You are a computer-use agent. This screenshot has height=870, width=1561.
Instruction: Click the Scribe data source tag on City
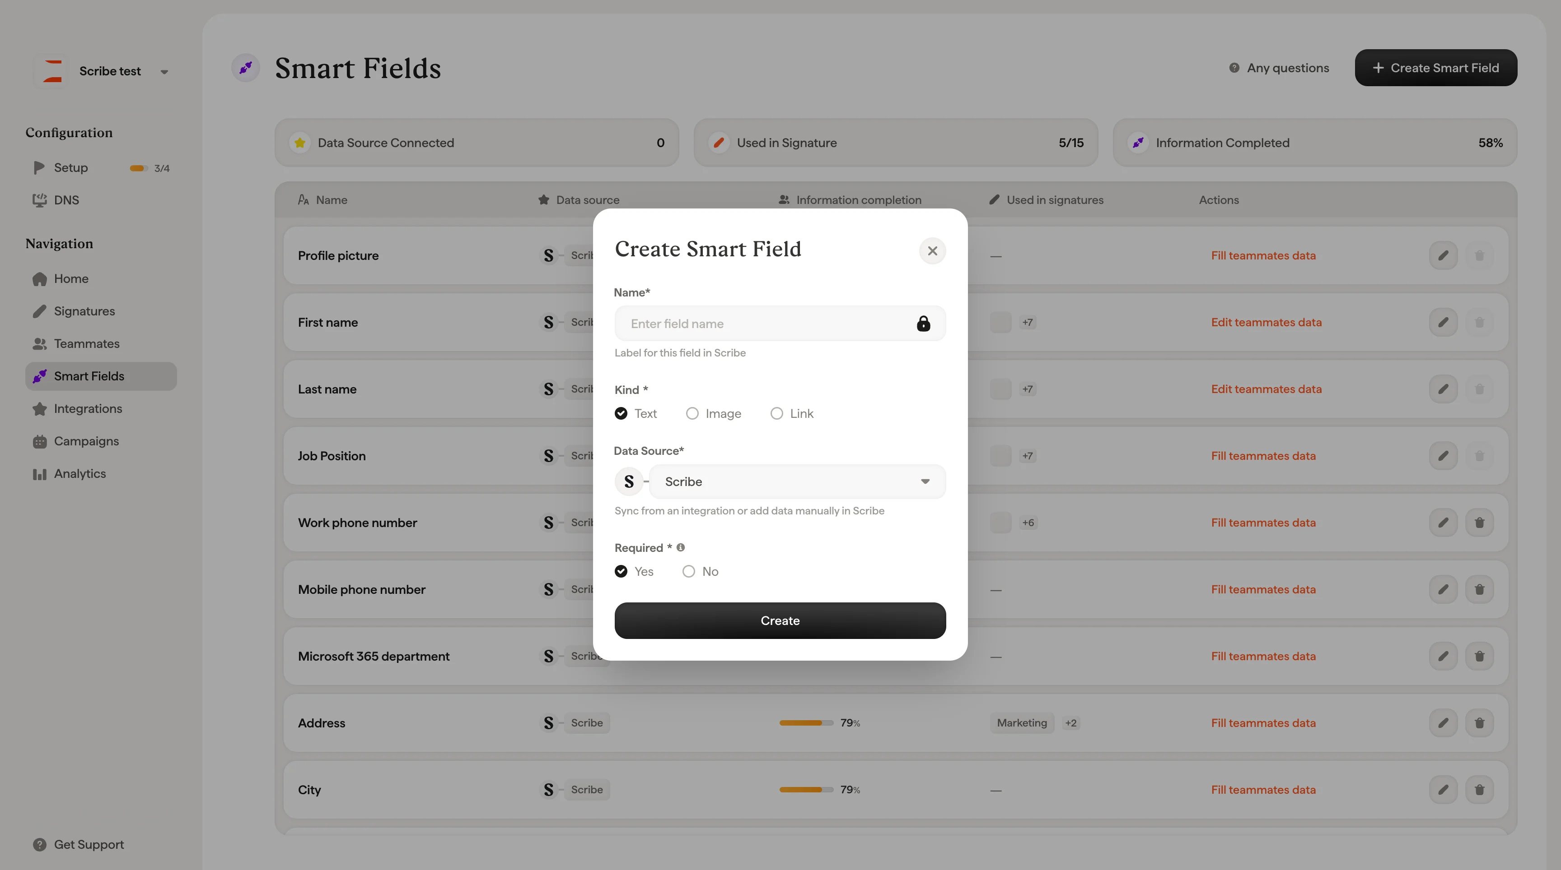(587, 790)
